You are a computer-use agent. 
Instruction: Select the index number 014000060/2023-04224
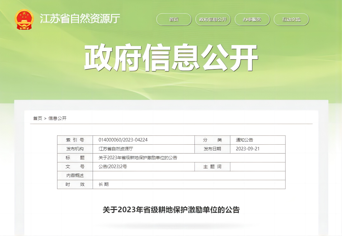click(123, 140)
